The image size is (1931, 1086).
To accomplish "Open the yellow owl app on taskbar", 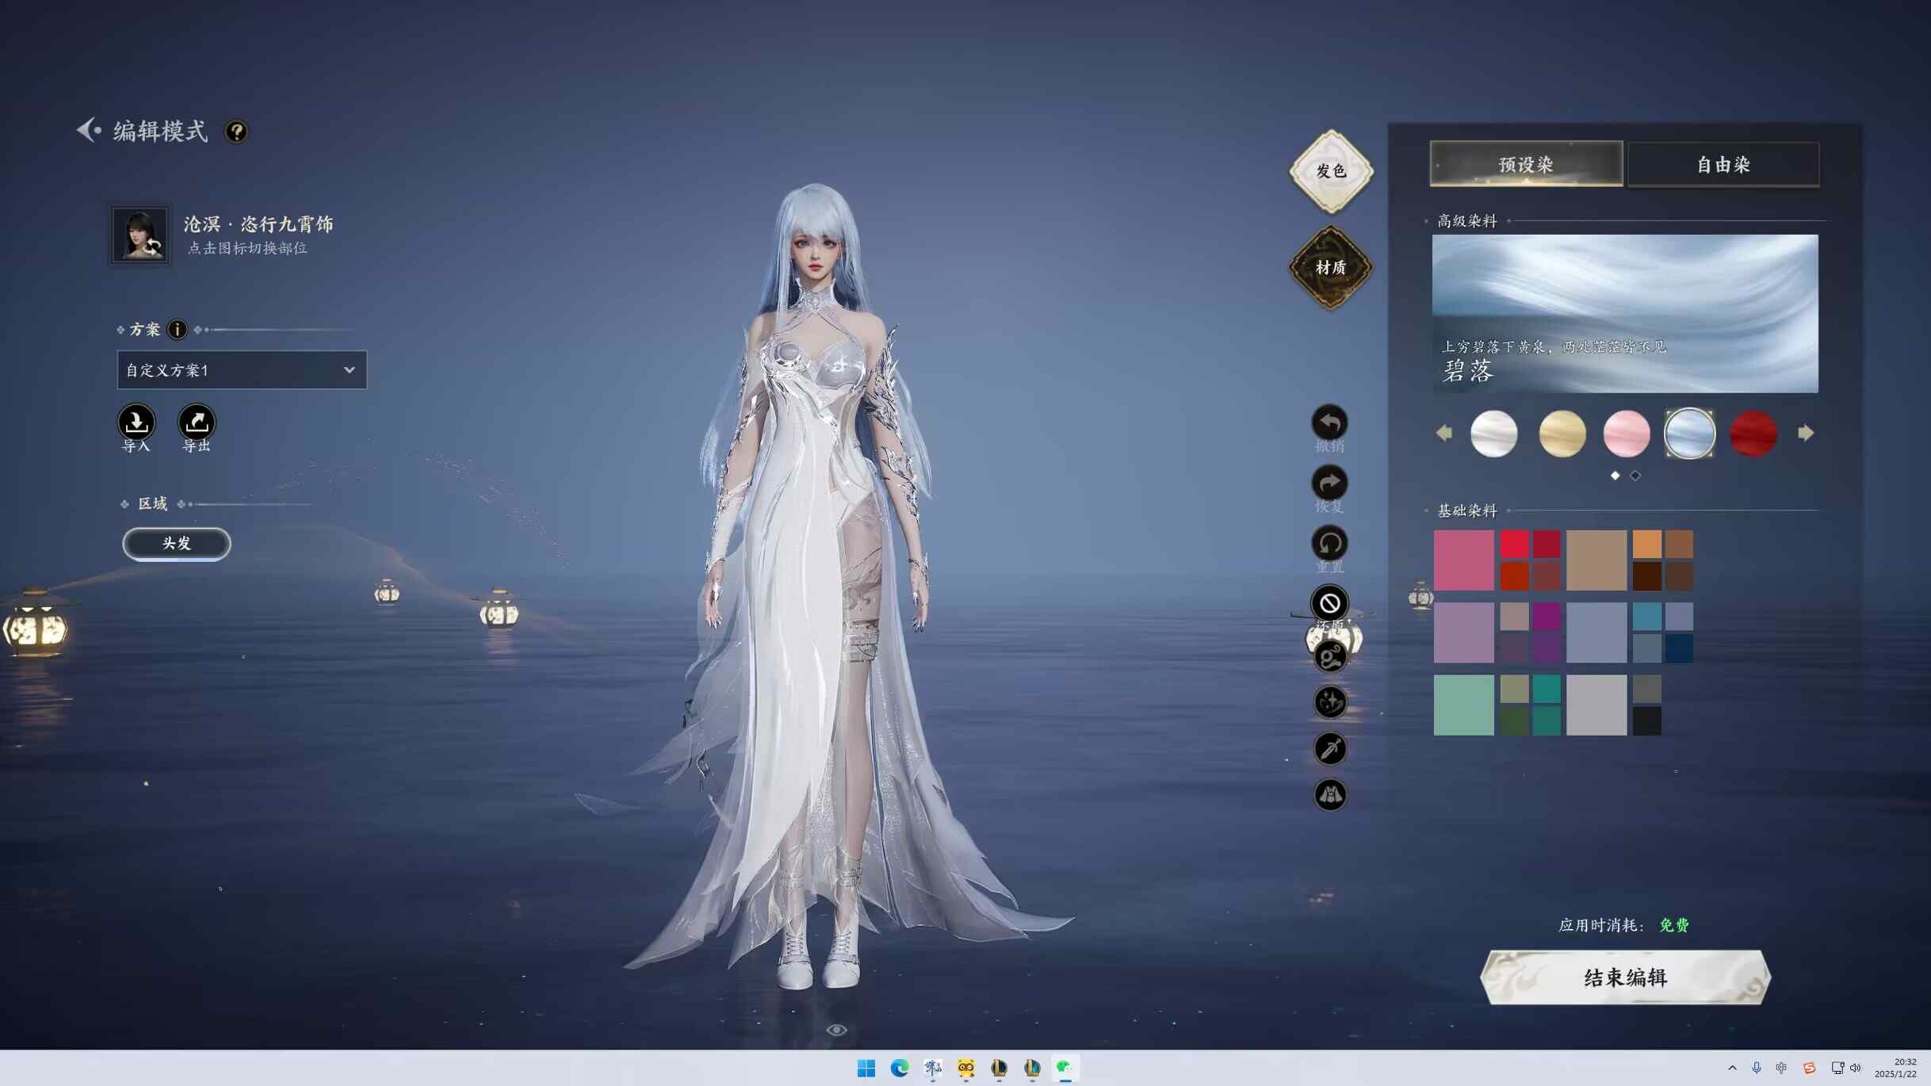I will [x=965, y=1069].
